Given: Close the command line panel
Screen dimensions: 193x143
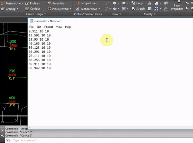Looking at the screenshot, I should click(x=2, y=130).
